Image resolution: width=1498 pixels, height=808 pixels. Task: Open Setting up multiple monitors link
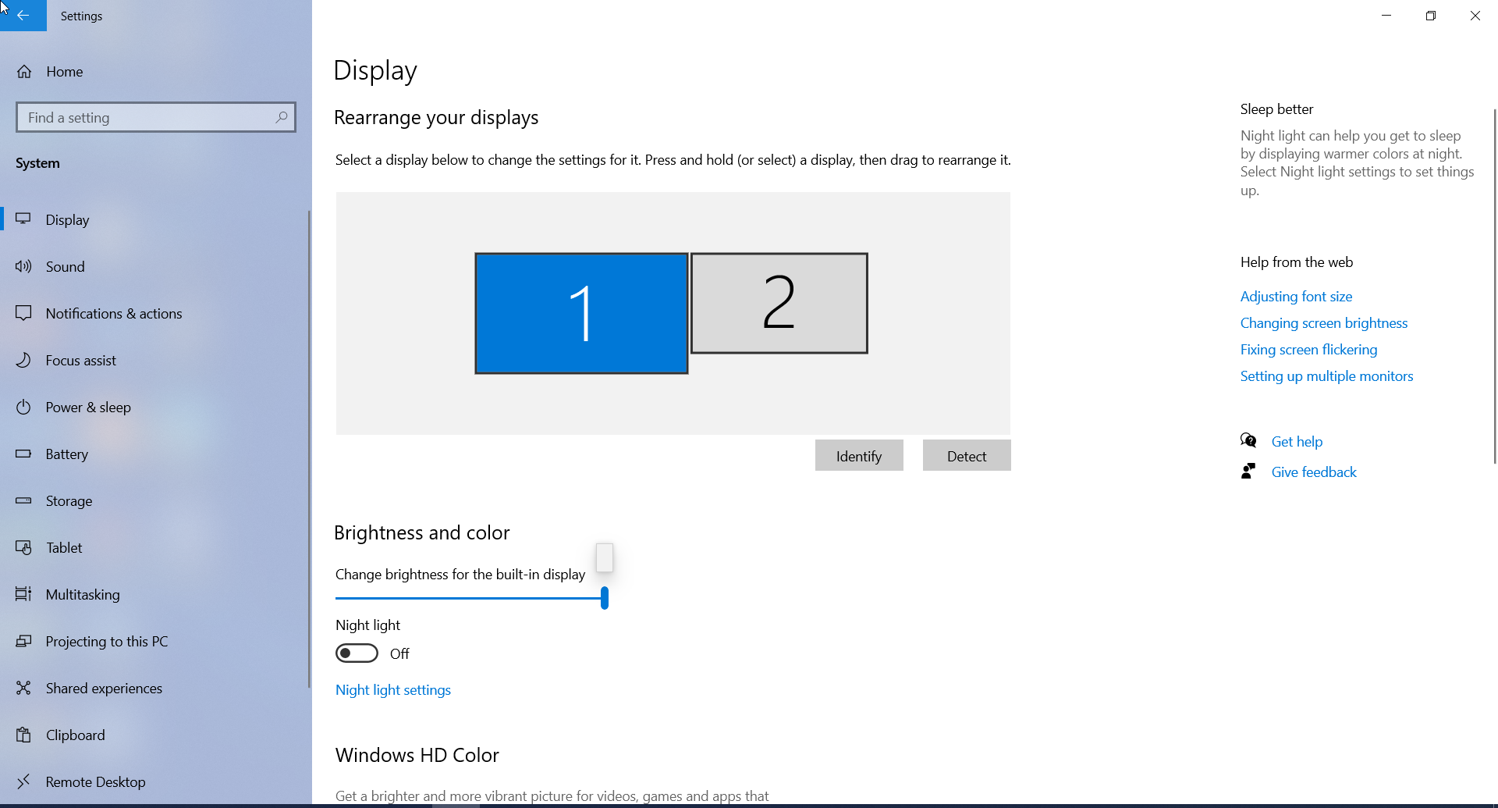(1326, 376)
